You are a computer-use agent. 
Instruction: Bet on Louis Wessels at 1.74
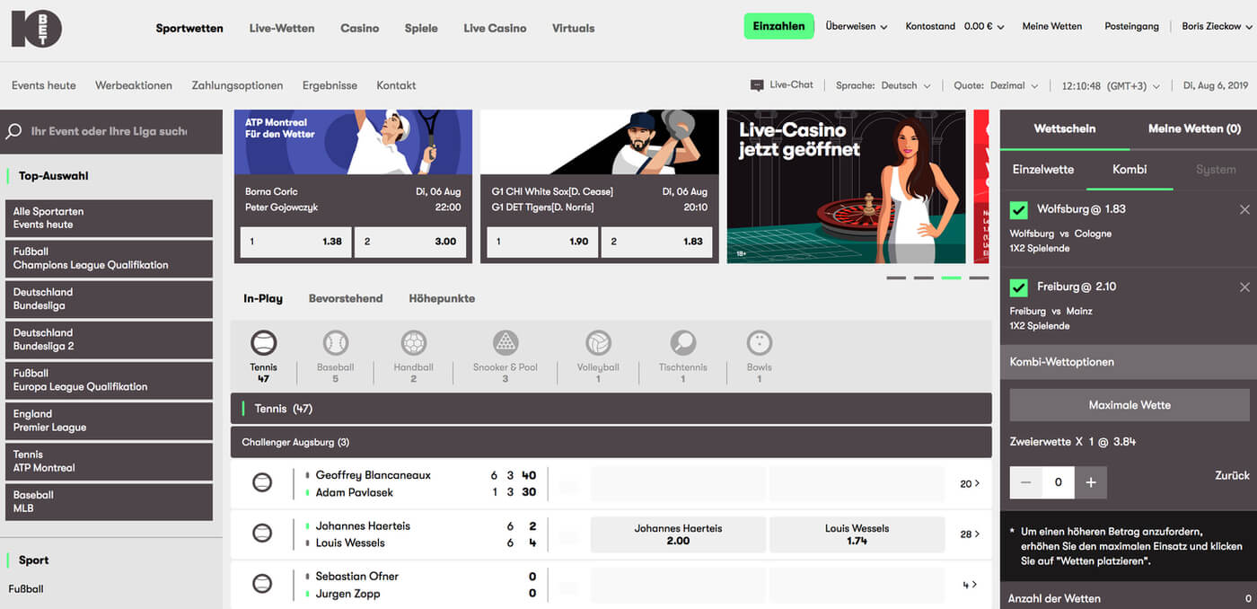(857, 534)
